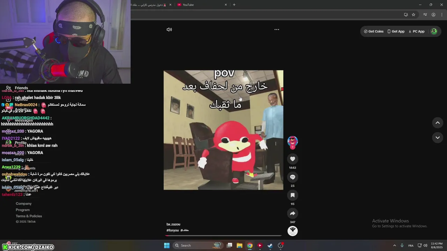The width and height of the screenshot is (447, 251).
Task: Open the volume tray icon
Action: point(425,245)
